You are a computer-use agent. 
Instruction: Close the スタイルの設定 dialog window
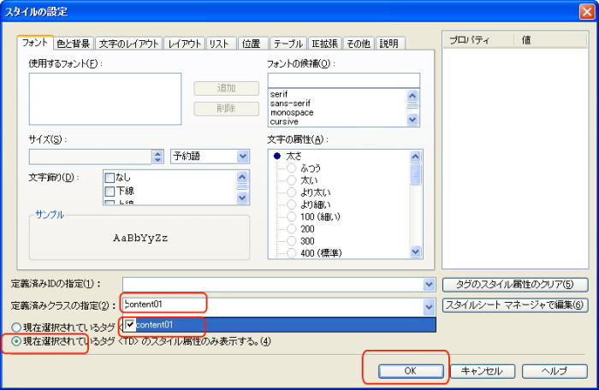point(585,11)
